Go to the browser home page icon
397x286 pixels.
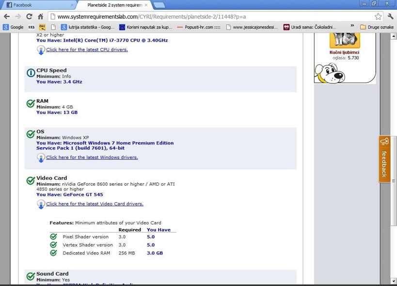point(41,16)
